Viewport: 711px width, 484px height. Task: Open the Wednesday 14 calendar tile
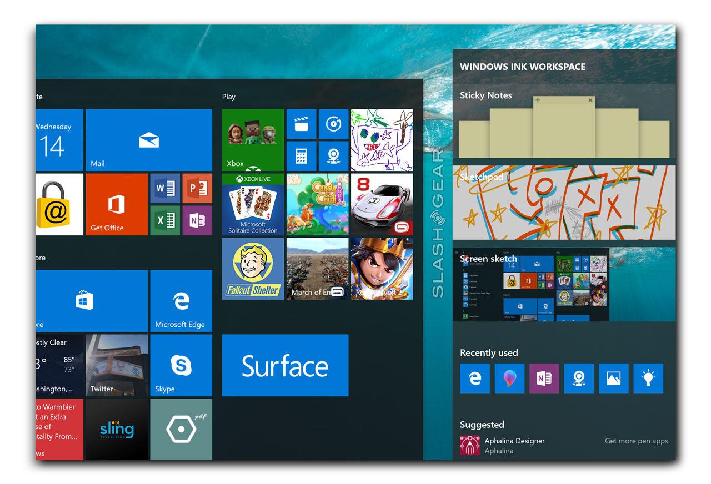pos(59,140)
